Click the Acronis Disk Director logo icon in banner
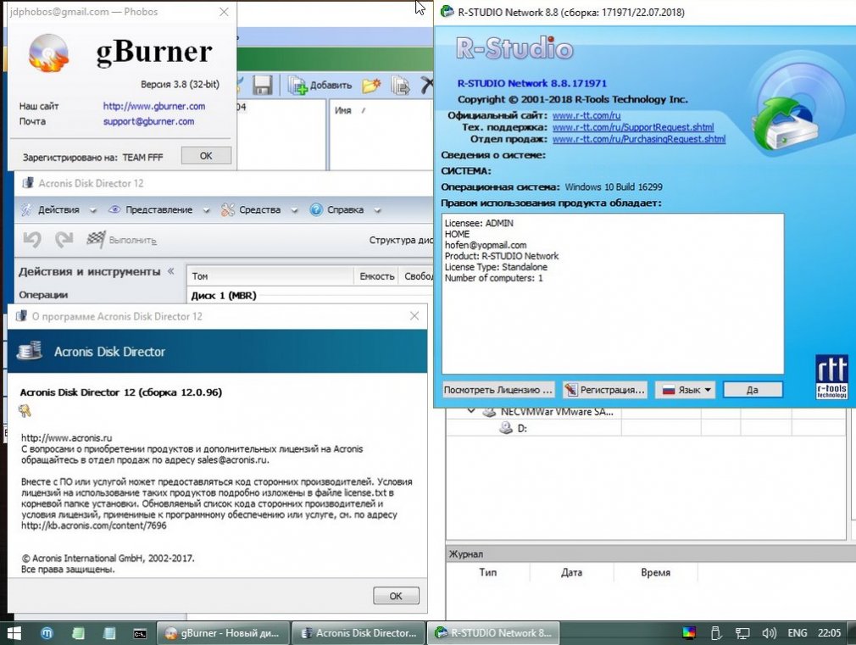This screenshot has height=645, width=856. (30, 351)
